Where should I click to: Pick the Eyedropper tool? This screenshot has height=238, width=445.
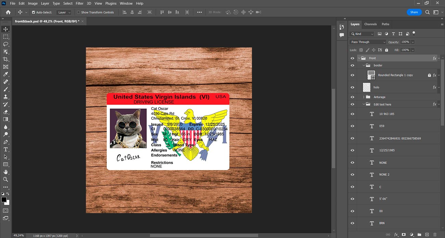tap(6, 74)
